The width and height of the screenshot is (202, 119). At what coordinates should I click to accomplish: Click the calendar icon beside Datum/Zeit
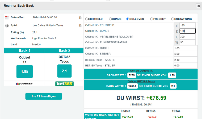pyautogui.click(x=7, y=18)
